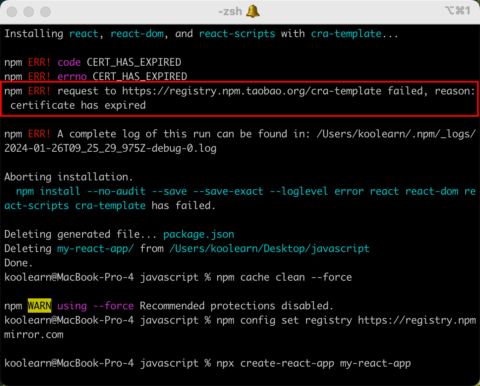Click the word "errno" in the npm error
This screenshot has height=386, width=480.
(x=72, y=77)
